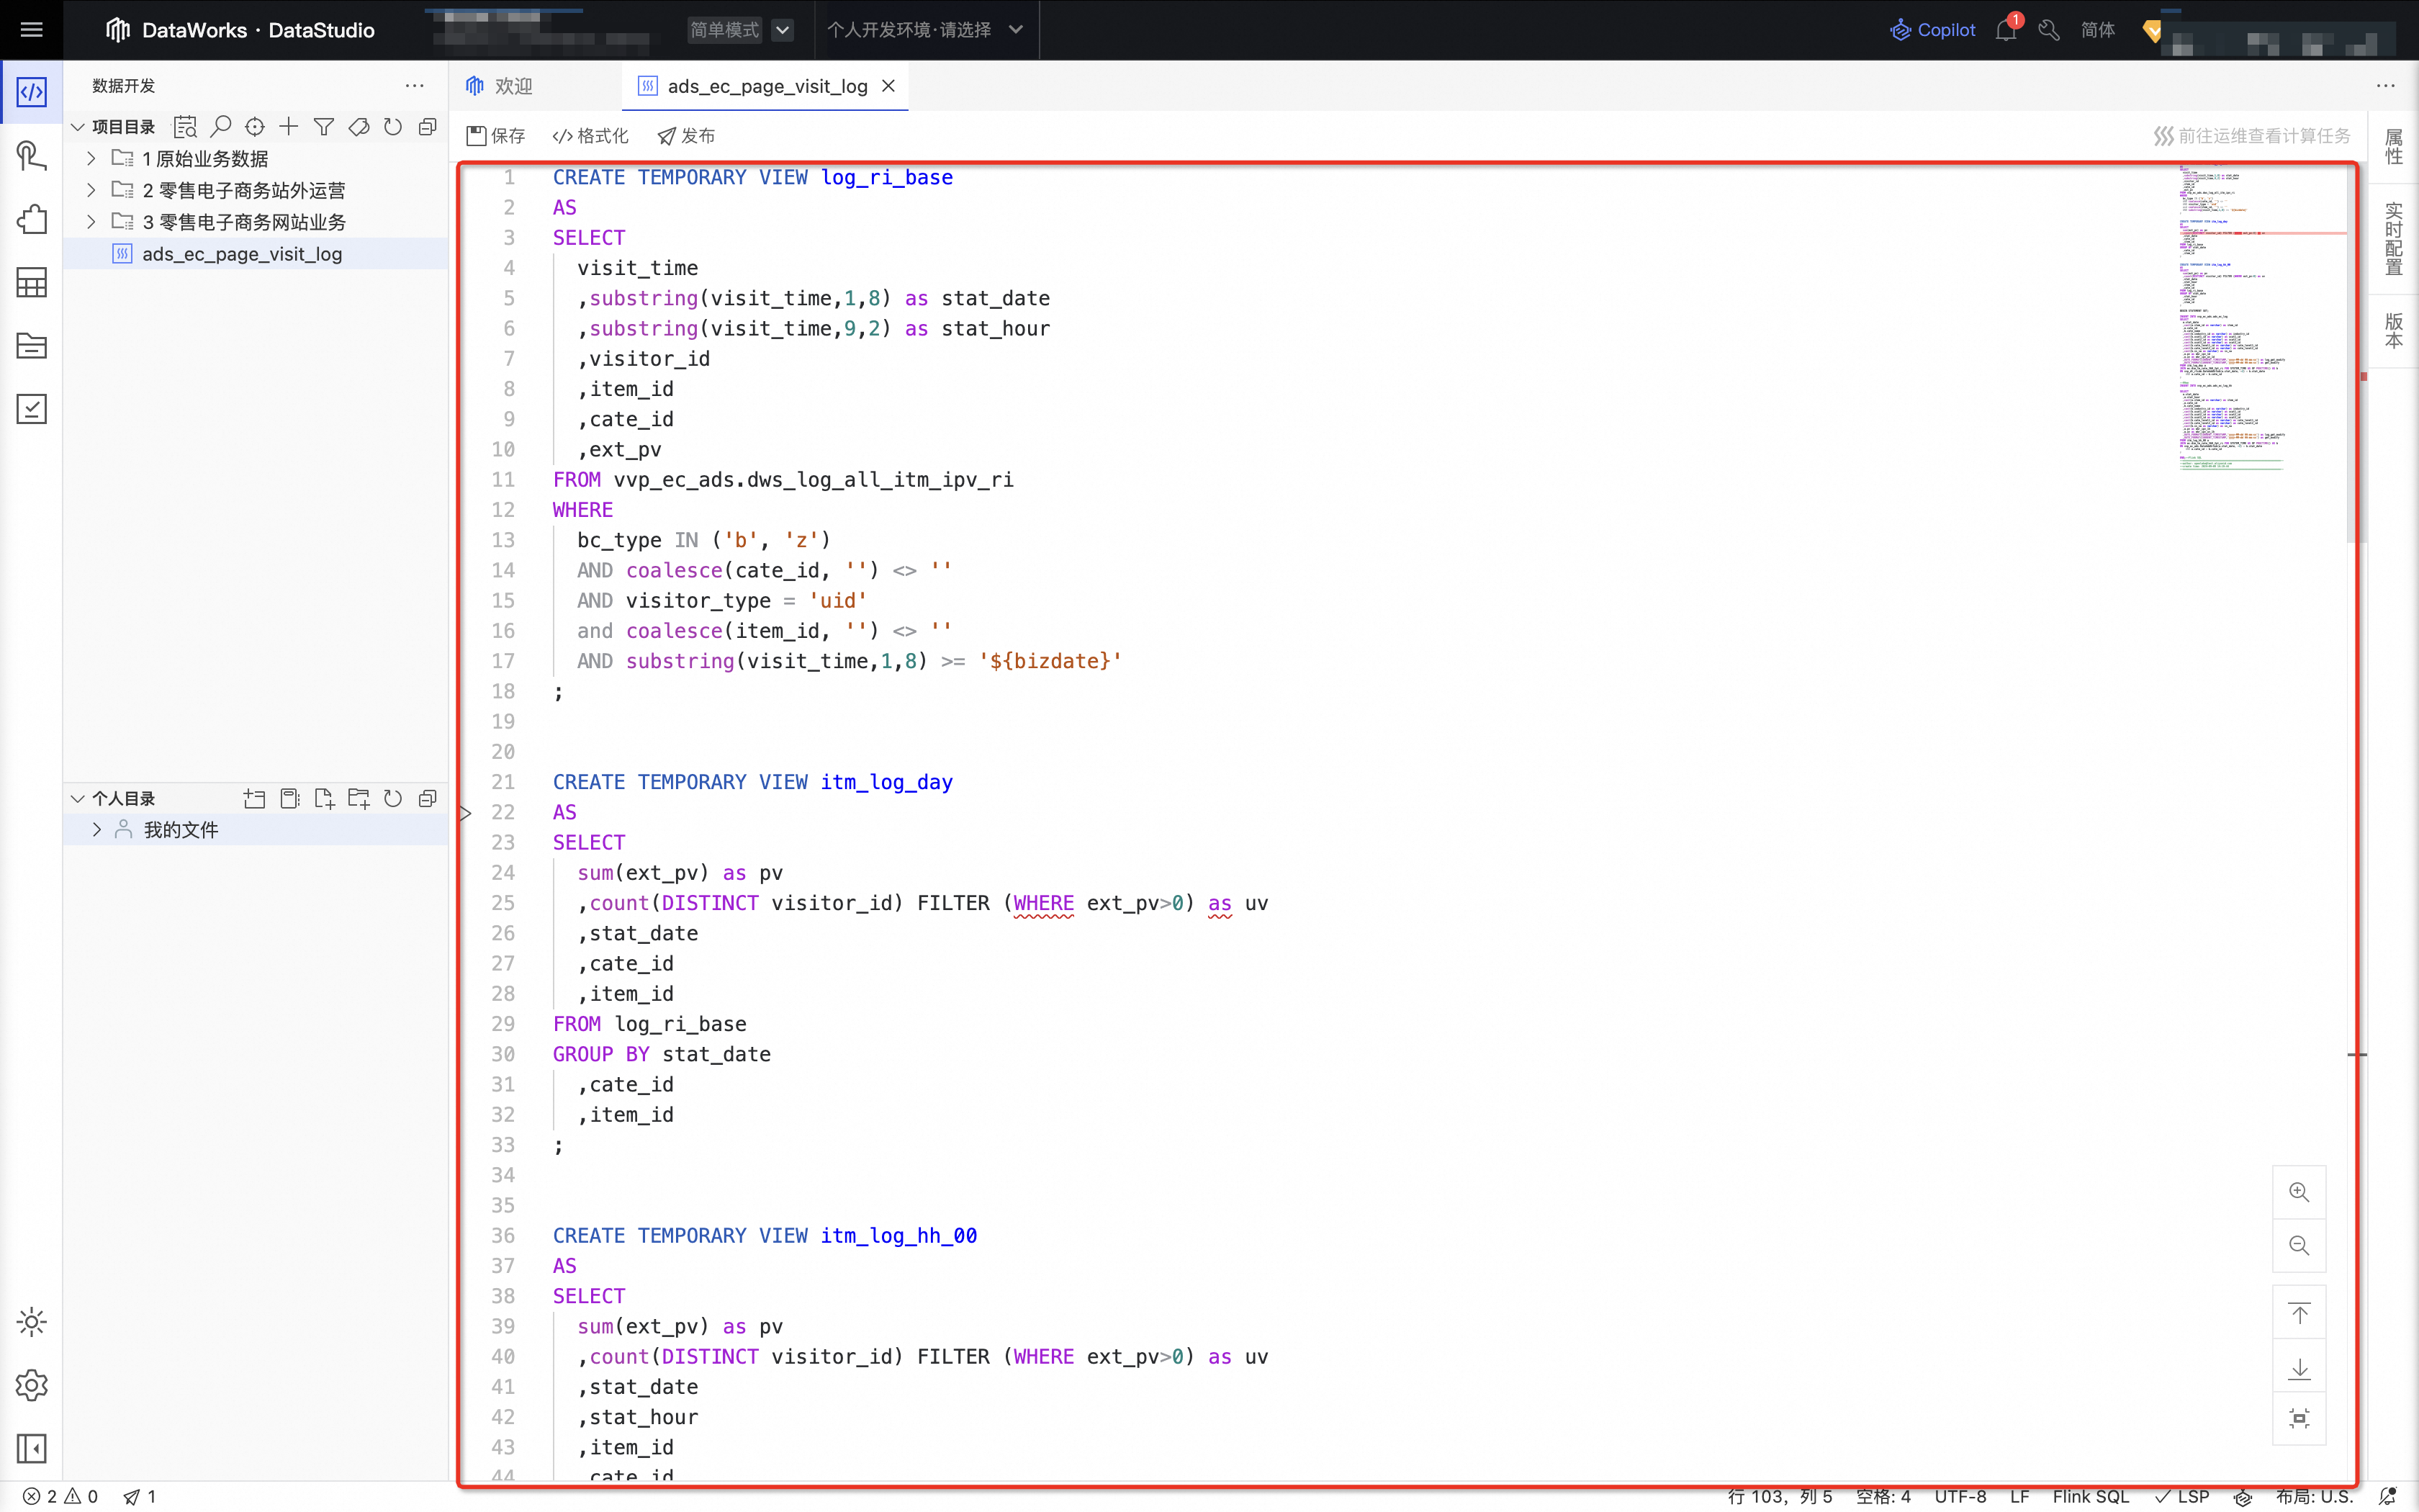Open the 实时配置 side tab
This screenshot has width=2419, height=1512.
pos(2394,238)
